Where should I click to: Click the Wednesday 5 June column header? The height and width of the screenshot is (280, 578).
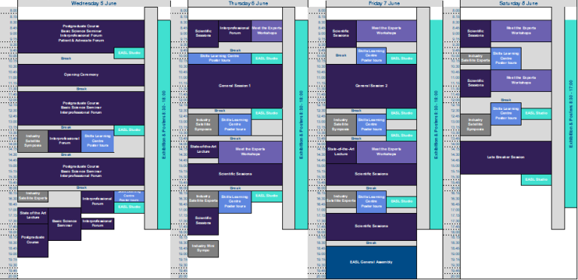tap(94, 3)
